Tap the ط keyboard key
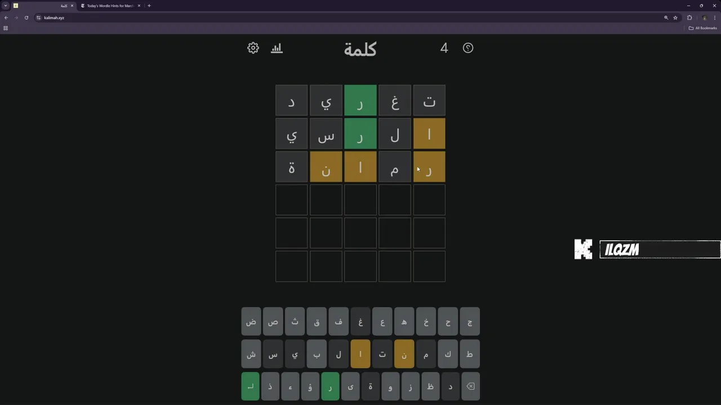The width and height of the screenshot is (721, 405). [470, 354]
